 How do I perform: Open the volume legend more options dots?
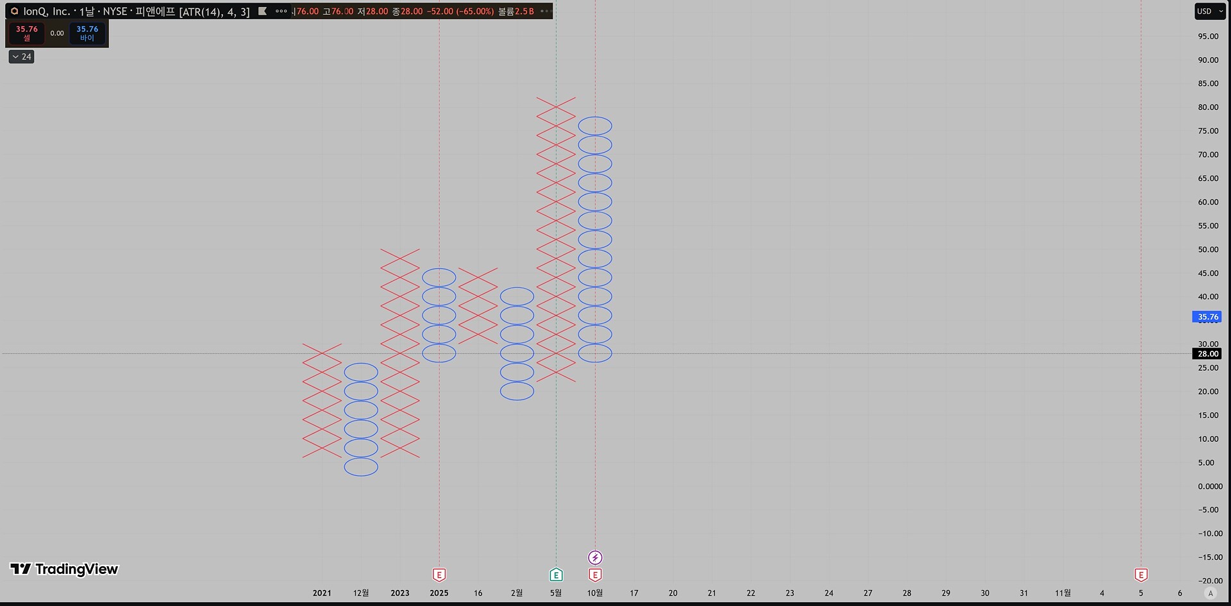click(544, 11)
